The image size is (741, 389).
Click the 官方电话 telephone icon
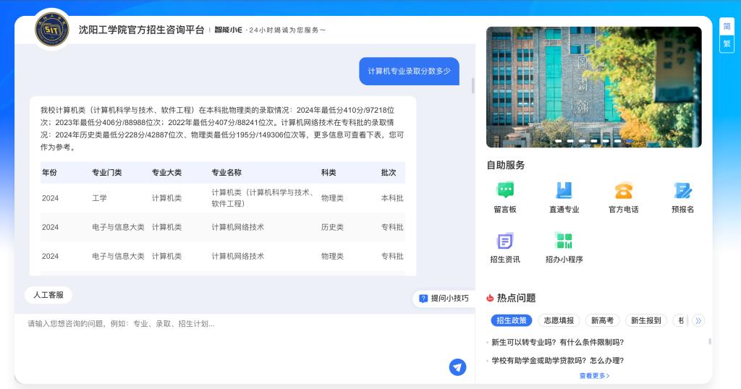point(623,191)
